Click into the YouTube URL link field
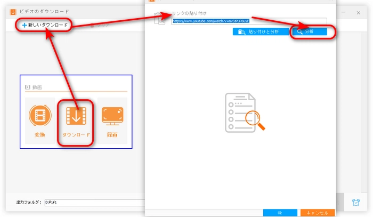Screen dimensions: 373x217 (249, 21)
